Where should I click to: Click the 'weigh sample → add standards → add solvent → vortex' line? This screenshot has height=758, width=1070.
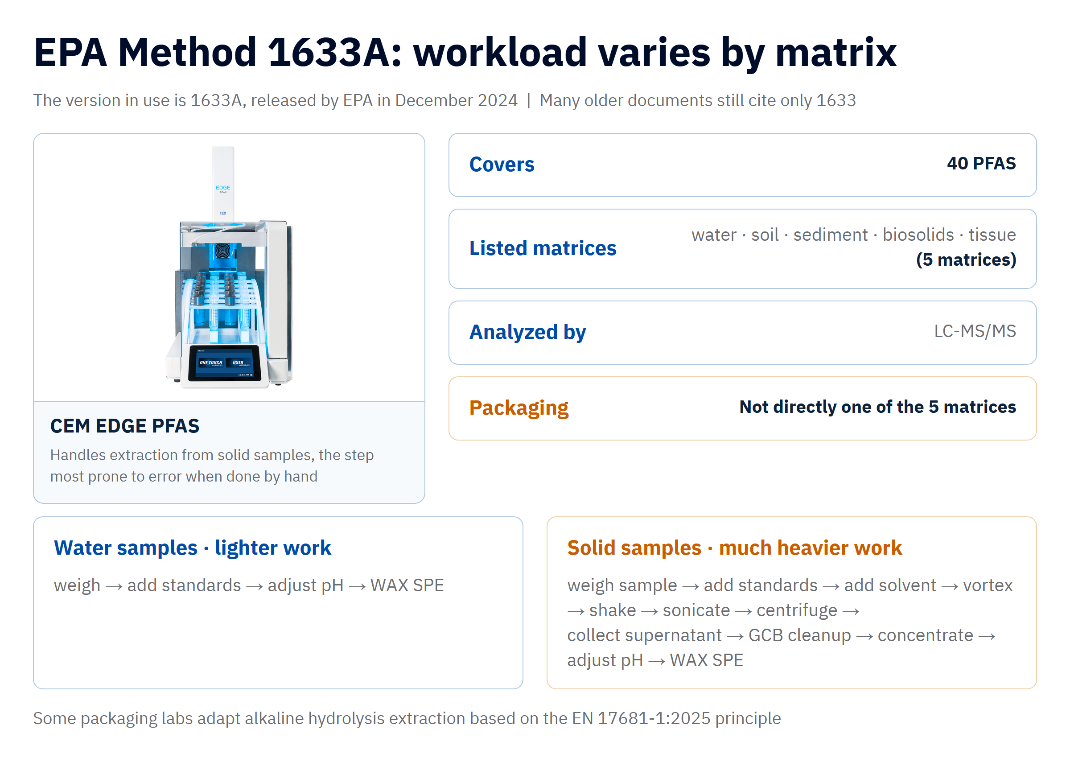[790, 585]
